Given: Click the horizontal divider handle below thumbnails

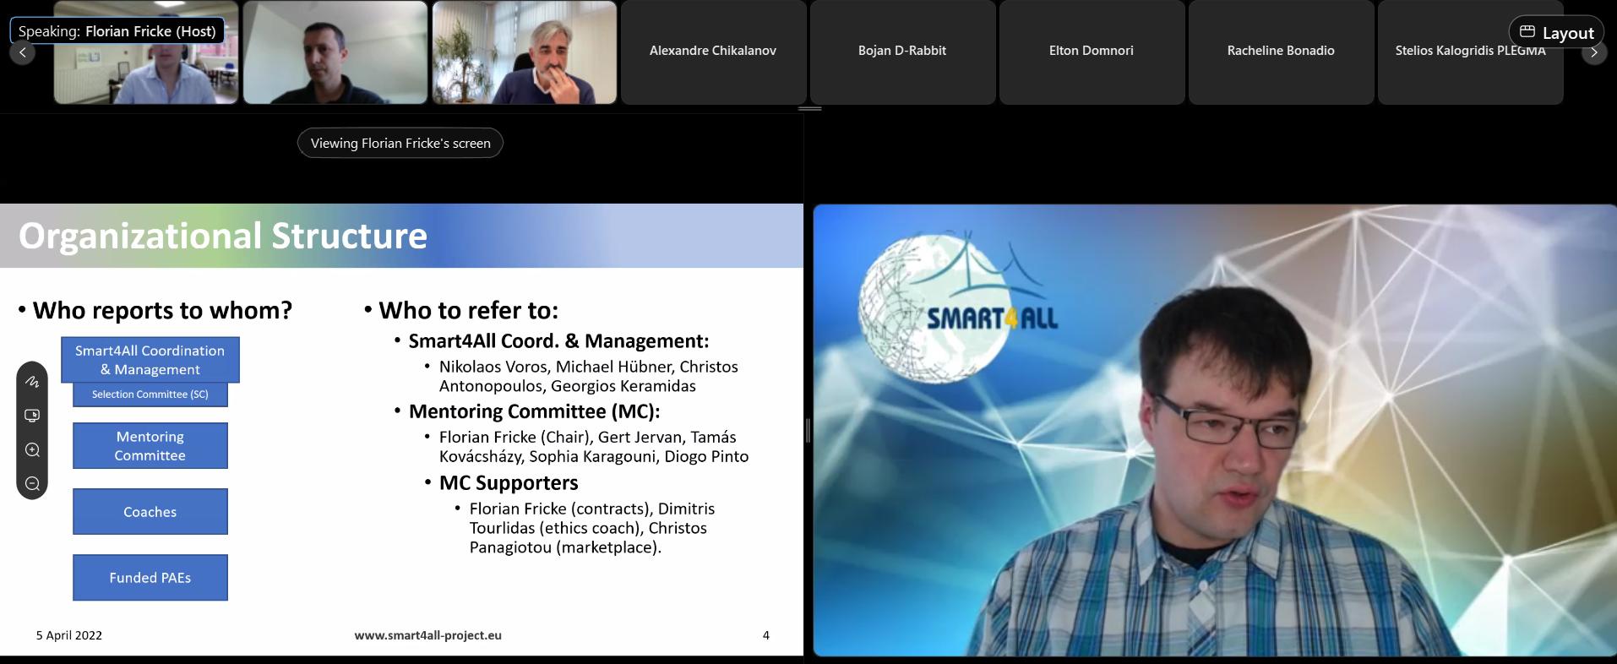Looking at the screenshot, I should click(809, 108).
